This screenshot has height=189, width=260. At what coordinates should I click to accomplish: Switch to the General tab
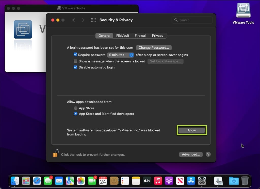[104, 36]
